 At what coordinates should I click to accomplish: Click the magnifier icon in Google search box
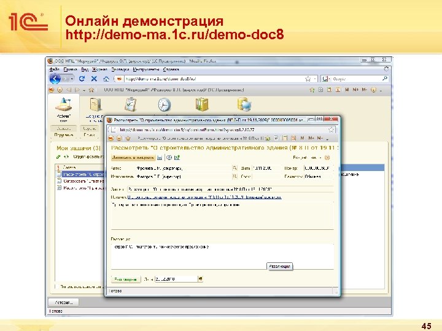pos(385,78)
